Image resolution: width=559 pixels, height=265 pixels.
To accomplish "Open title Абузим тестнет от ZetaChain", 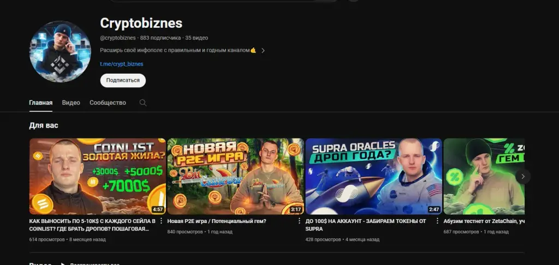I will [484, 221].
